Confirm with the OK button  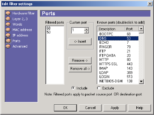click(x=65, y=108)
